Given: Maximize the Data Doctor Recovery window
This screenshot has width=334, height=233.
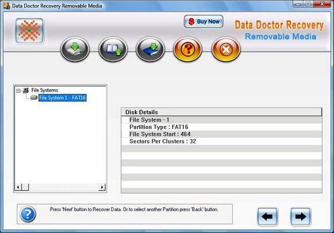Looking at the screenshot, I should [x=308, y=4].
